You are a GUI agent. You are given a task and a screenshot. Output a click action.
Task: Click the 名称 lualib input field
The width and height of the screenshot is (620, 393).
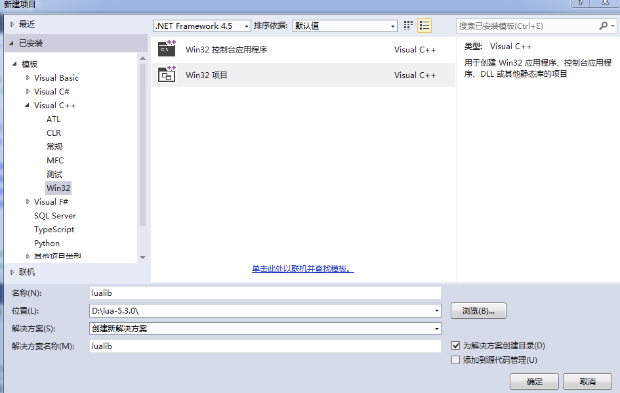[265, 293]
